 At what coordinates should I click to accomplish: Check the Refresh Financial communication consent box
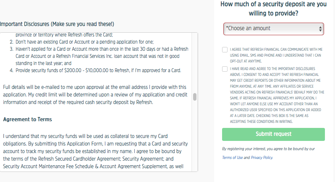pos(225,50)
